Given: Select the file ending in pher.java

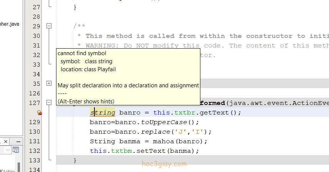Looking at the screenshot, I should (10, 24).
